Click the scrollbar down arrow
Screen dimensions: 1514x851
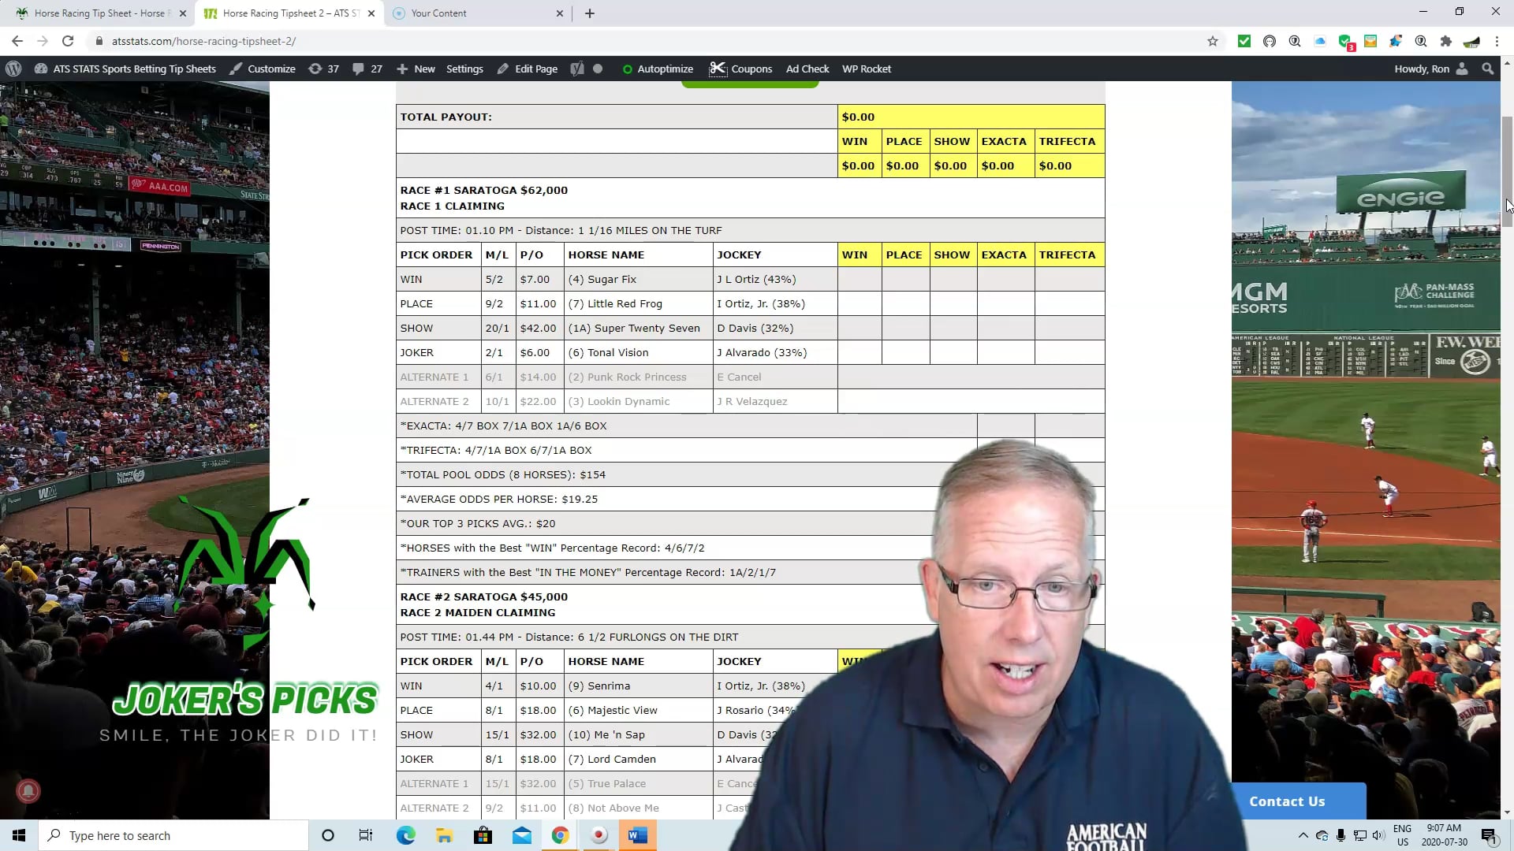pos(1507,812)
